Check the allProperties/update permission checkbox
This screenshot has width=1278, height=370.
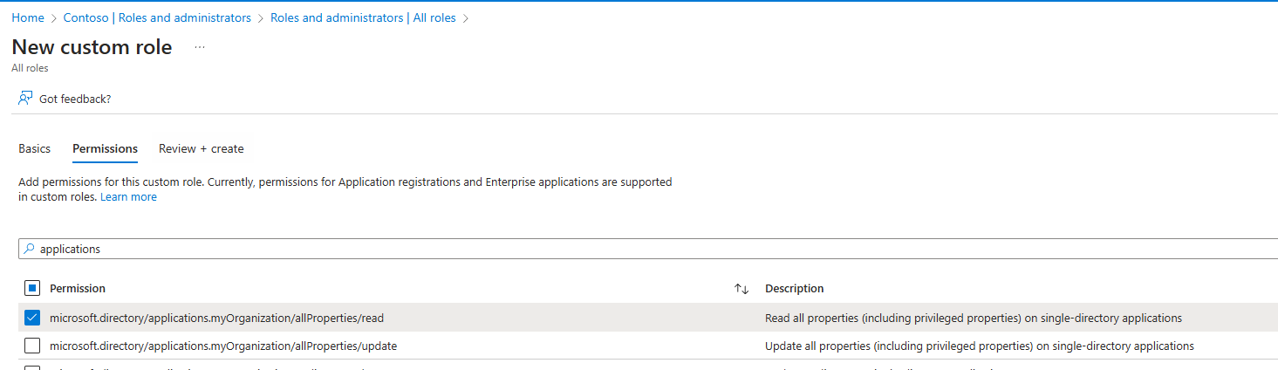pos(32,346)
